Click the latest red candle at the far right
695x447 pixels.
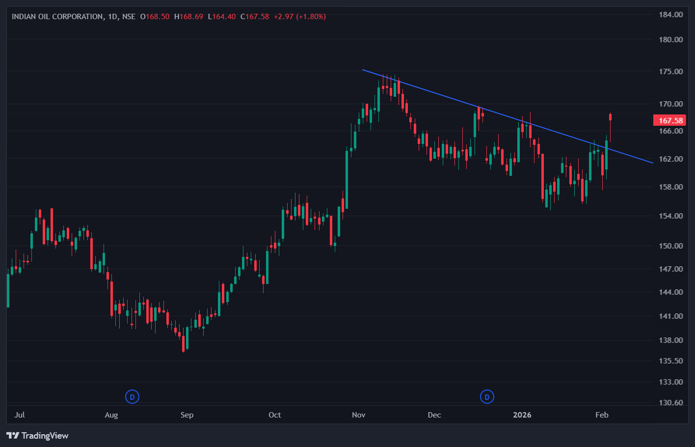coord(611,117)
